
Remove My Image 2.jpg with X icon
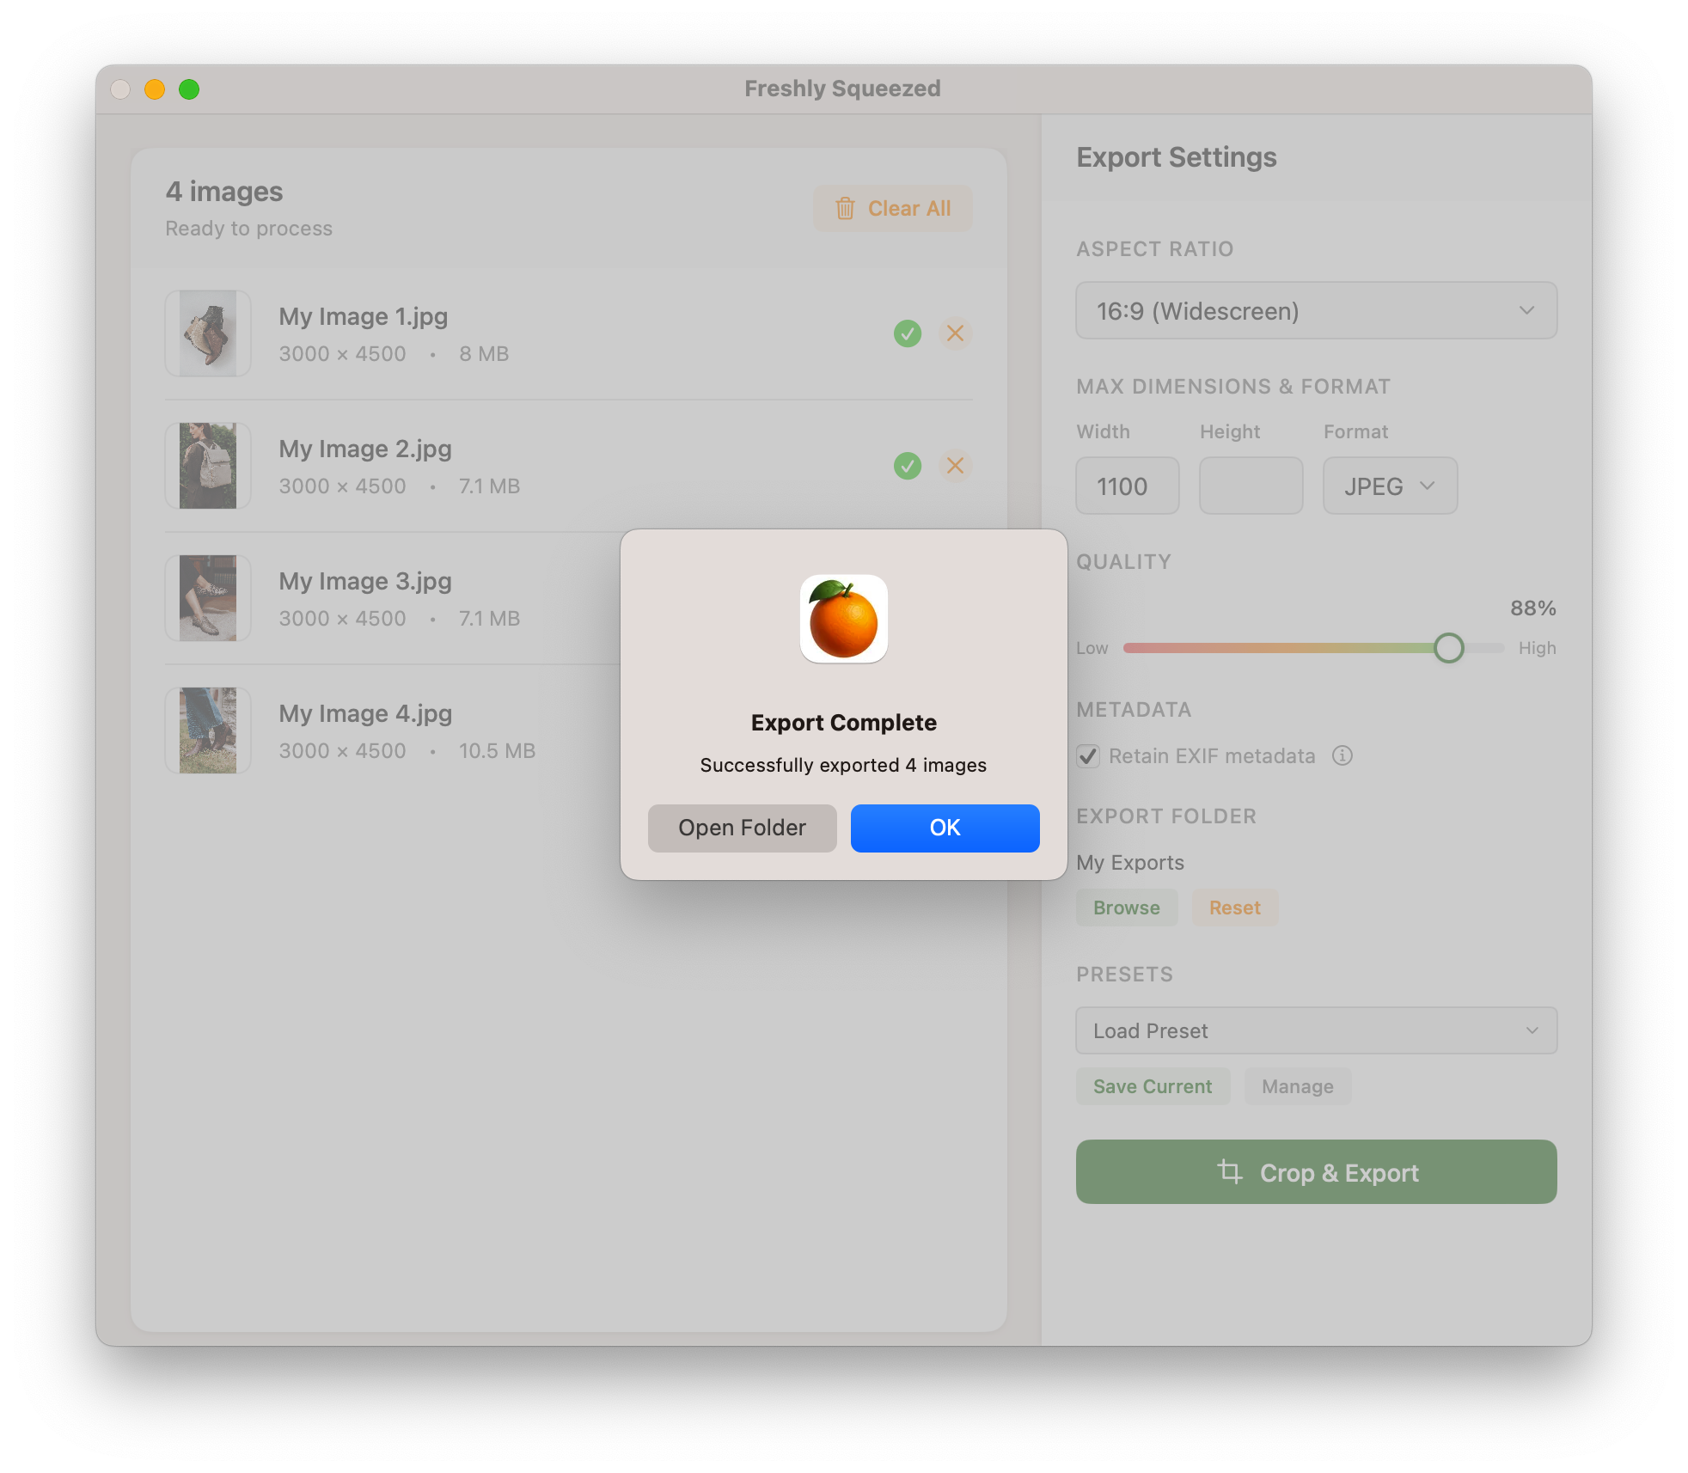955,466
